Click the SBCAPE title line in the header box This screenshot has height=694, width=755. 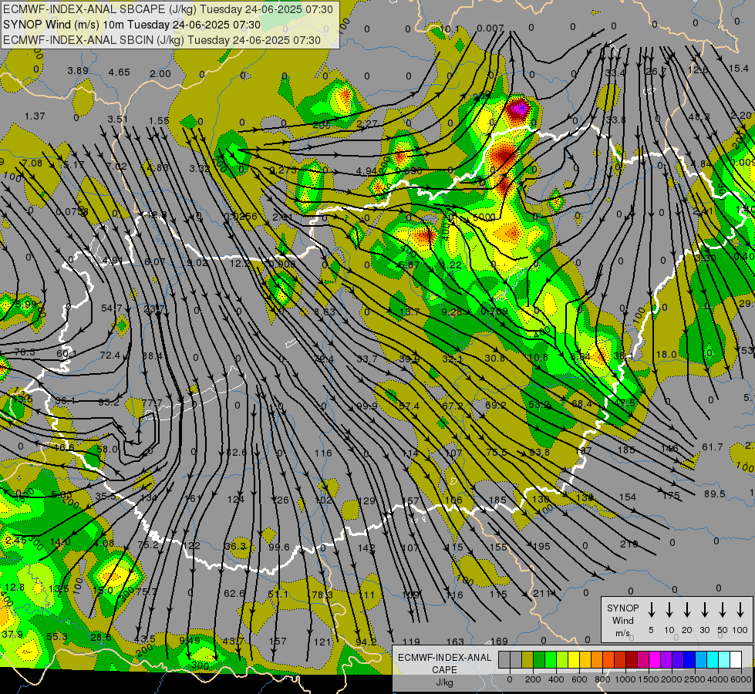click(168, 9)
